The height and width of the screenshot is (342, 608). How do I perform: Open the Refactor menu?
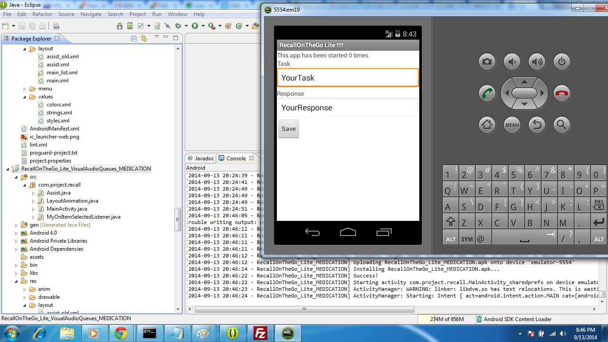(42, 14)
